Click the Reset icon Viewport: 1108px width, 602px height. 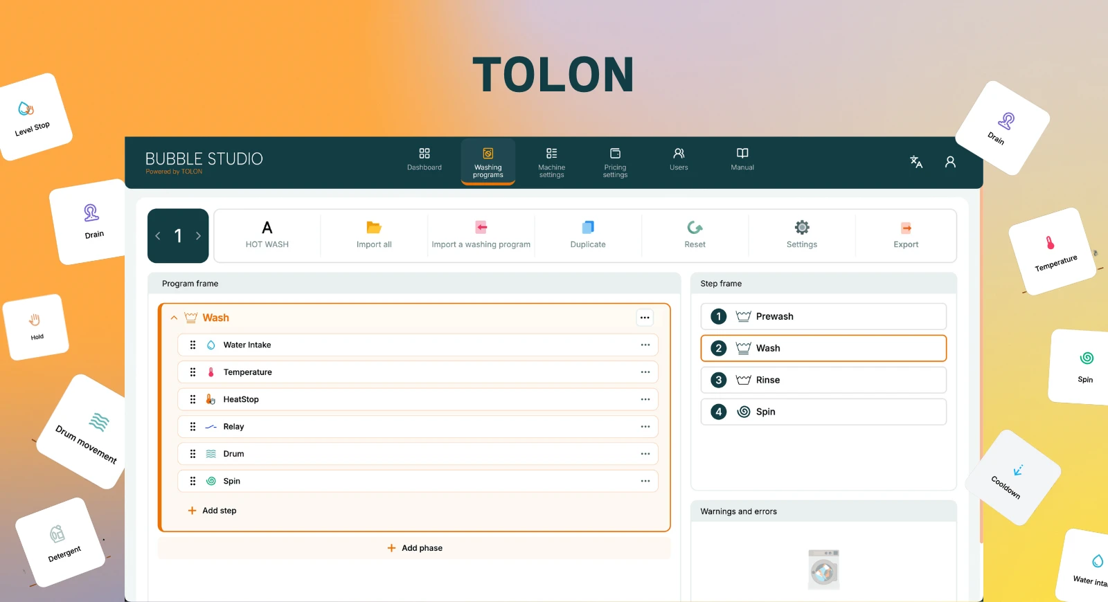click(x=695, y=227)
